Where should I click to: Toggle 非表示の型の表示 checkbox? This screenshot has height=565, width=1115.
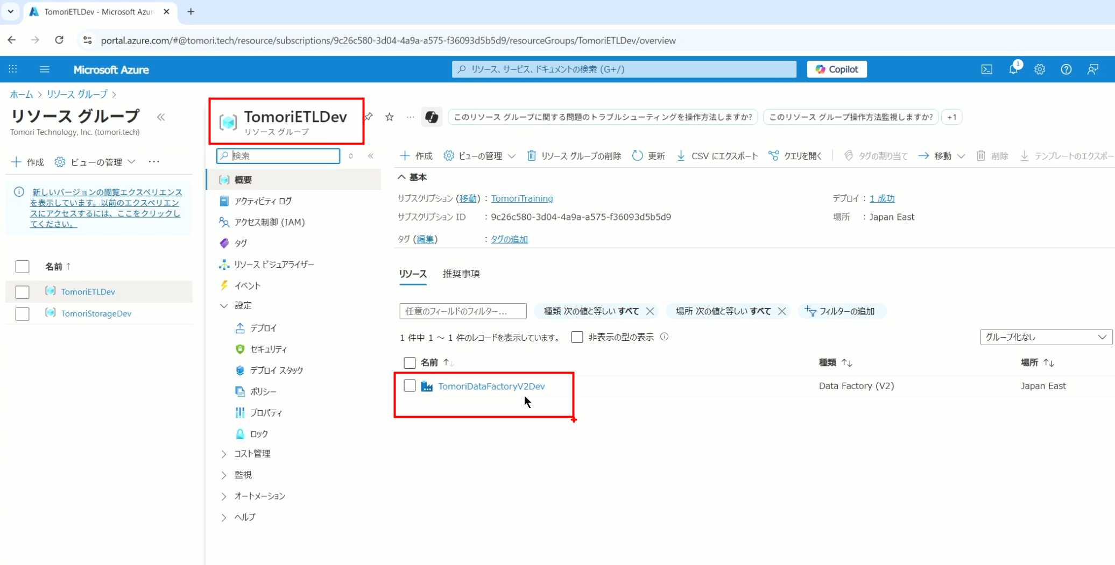click(x=577, y=337)
